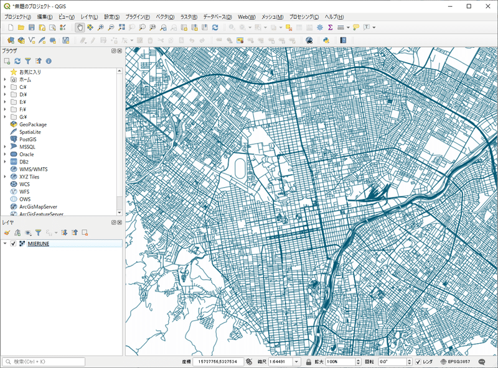The height and width of the screenshot is (368, 498).
Task: Collapse the MIERUNE layer tree arrow
Action: tap(5, 244)
